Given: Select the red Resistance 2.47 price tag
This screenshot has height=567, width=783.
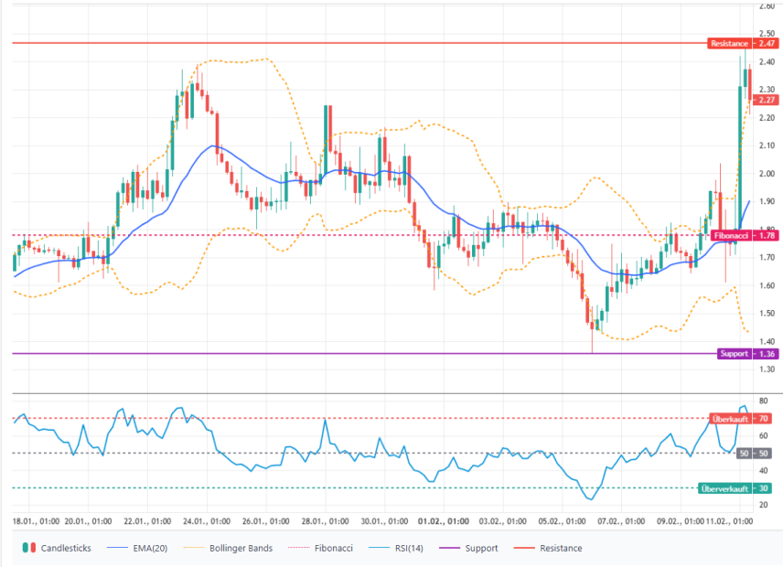Looking at the screenshot, I should click(743, 43).
